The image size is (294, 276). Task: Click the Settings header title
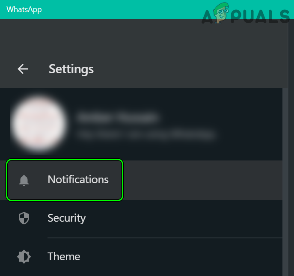(x=71, y=69)
